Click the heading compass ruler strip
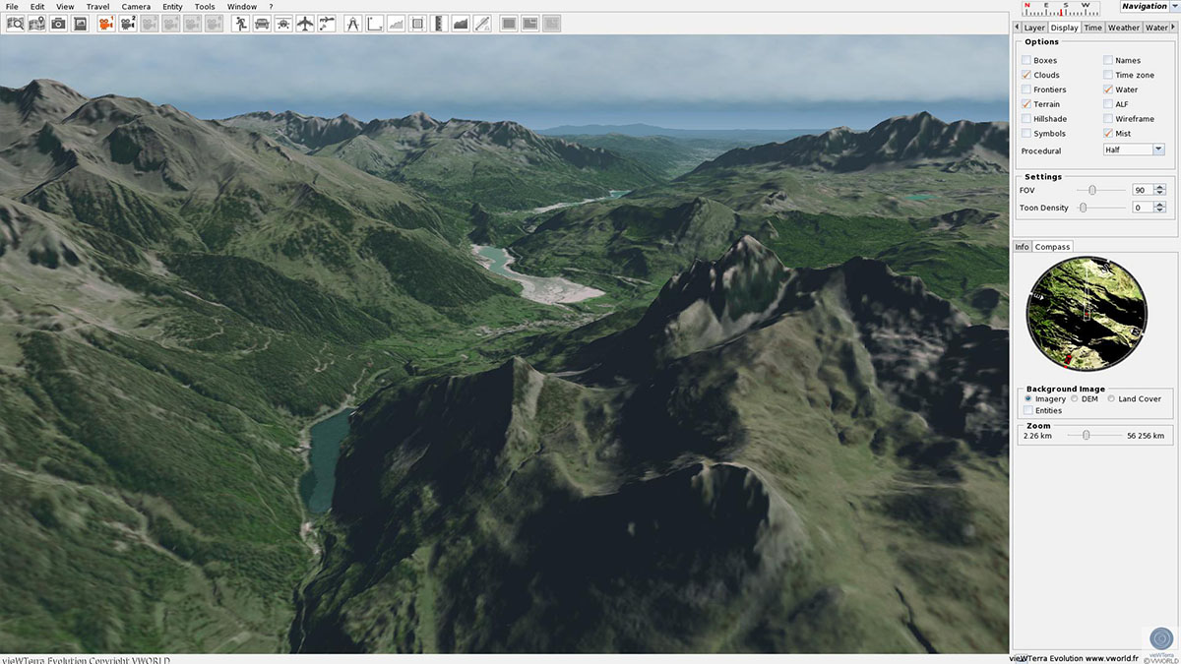 coord(1061,8)
